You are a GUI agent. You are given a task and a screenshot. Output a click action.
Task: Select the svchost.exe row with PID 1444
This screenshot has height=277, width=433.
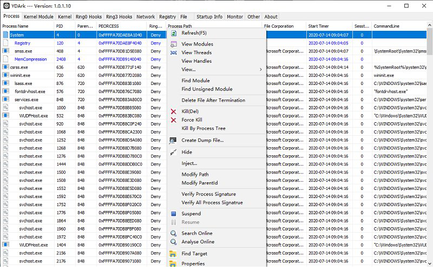click(214, 164)
